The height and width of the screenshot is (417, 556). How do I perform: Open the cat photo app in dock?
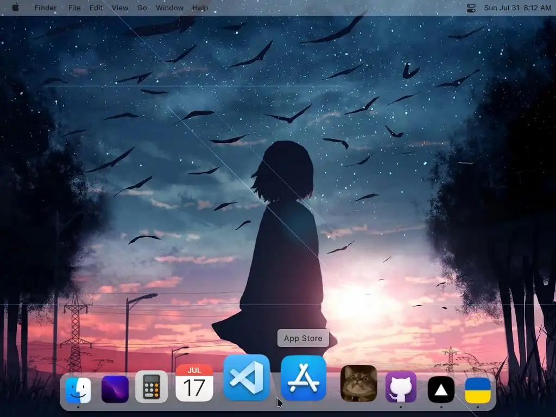point(359,383)
